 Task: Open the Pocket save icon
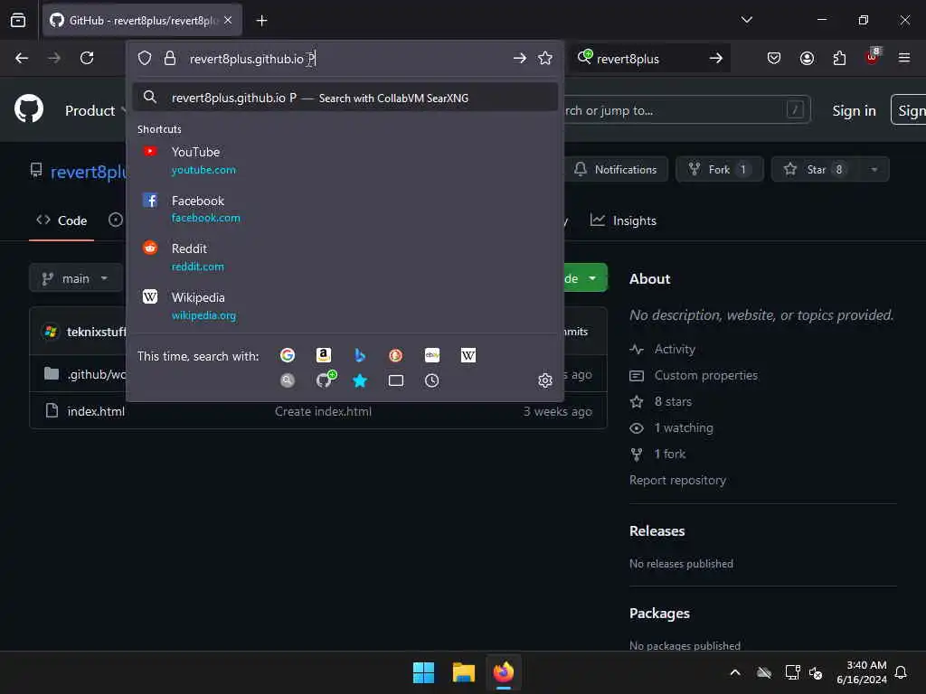point(774,58)
